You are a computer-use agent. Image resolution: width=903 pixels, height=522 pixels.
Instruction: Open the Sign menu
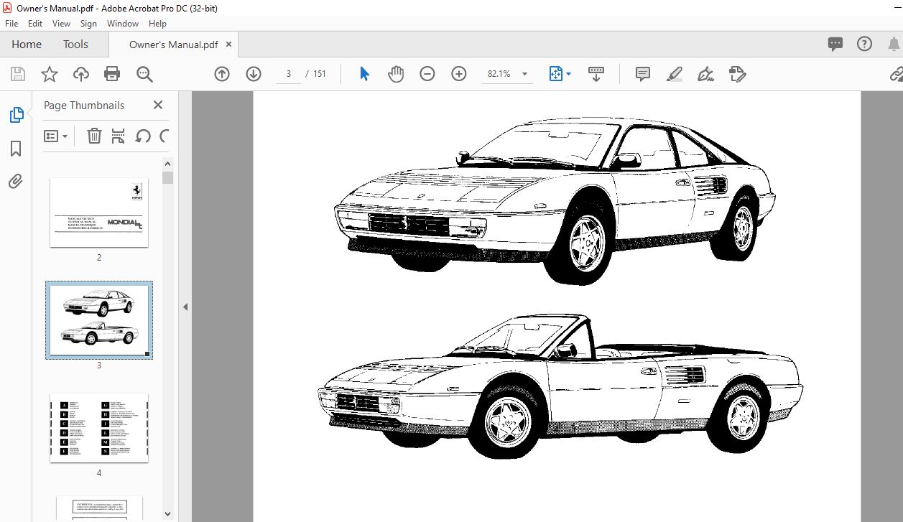(88, 24)
